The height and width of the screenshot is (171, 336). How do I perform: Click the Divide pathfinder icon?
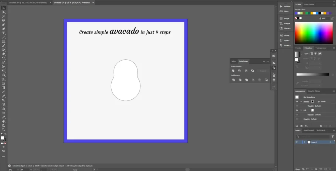[234, 80]
